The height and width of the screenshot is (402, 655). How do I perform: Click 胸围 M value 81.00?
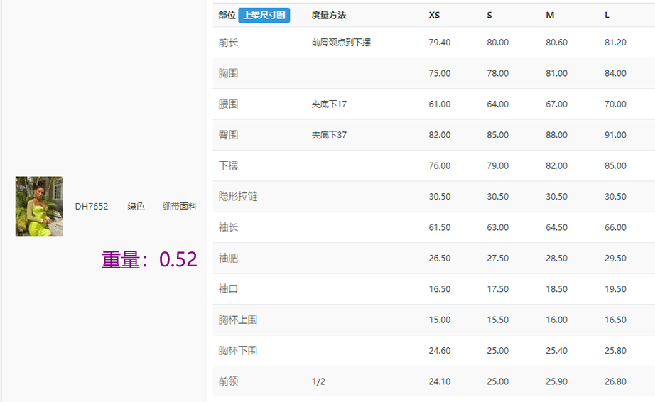tap(556, 73)
